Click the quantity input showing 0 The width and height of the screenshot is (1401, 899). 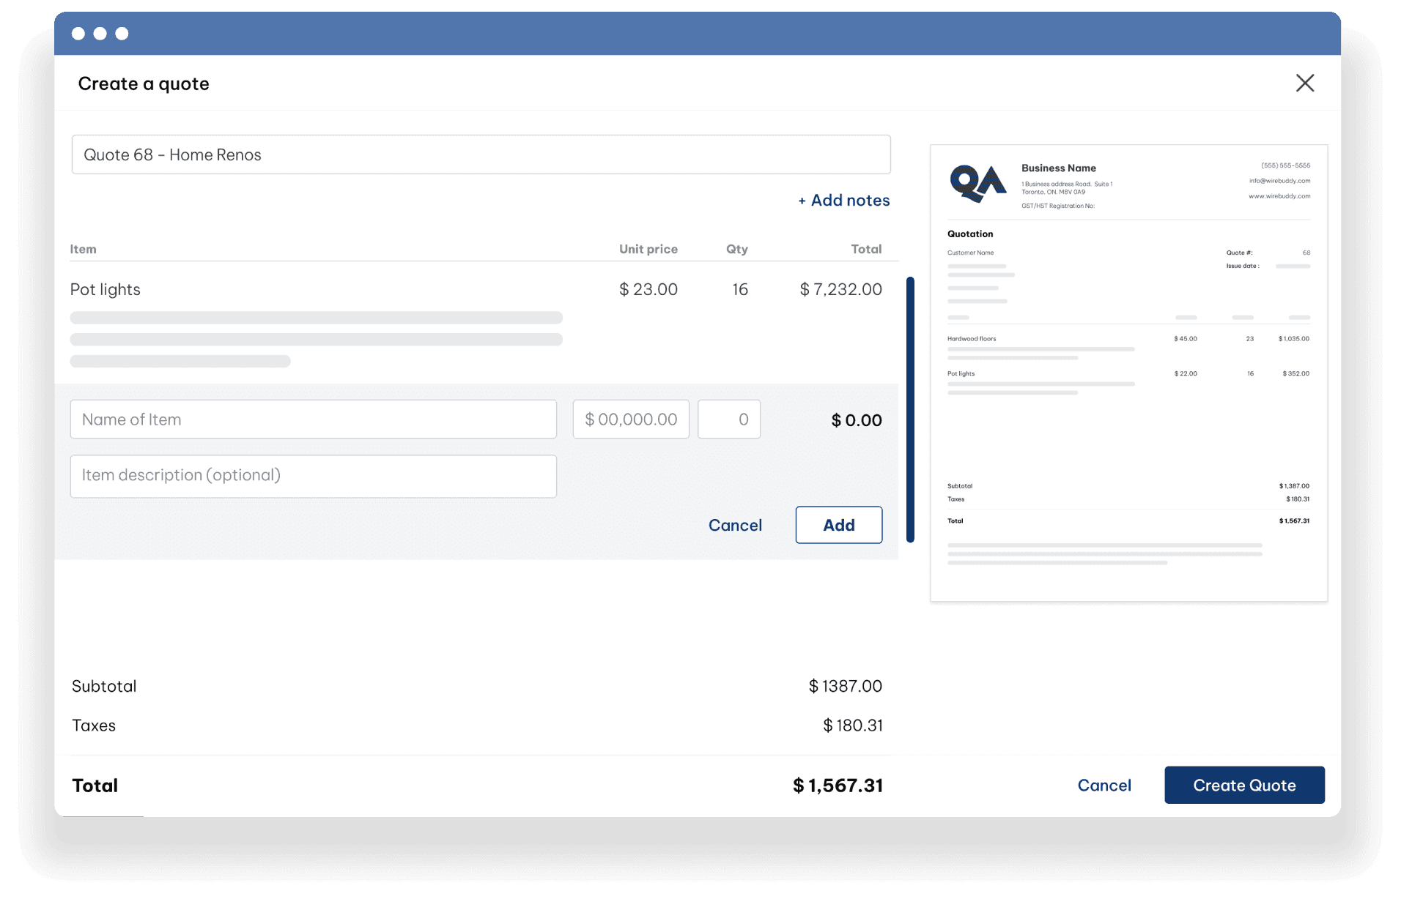tap(729, 419)
